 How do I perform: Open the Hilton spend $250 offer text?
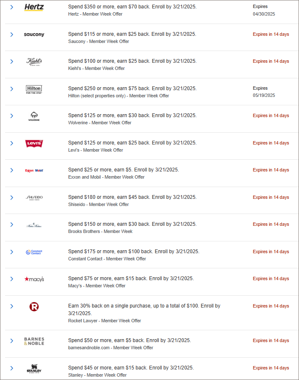coord(132,88)
